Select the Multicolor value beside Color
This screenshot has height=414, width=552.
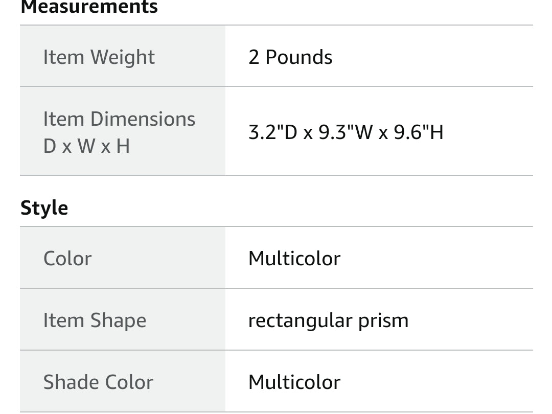point(294,258)
